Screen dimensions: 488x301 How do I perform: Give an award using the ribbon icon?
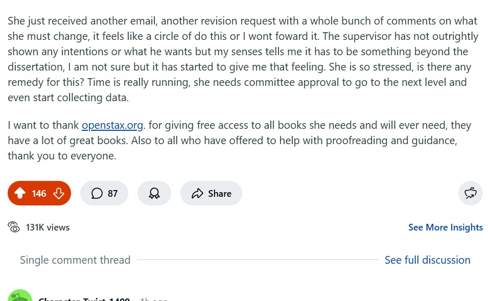154,193
